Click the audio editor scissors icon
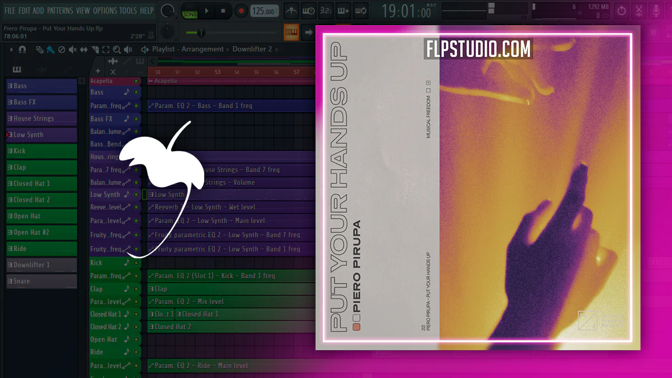The image size is (672, 378). click(639, 10)
